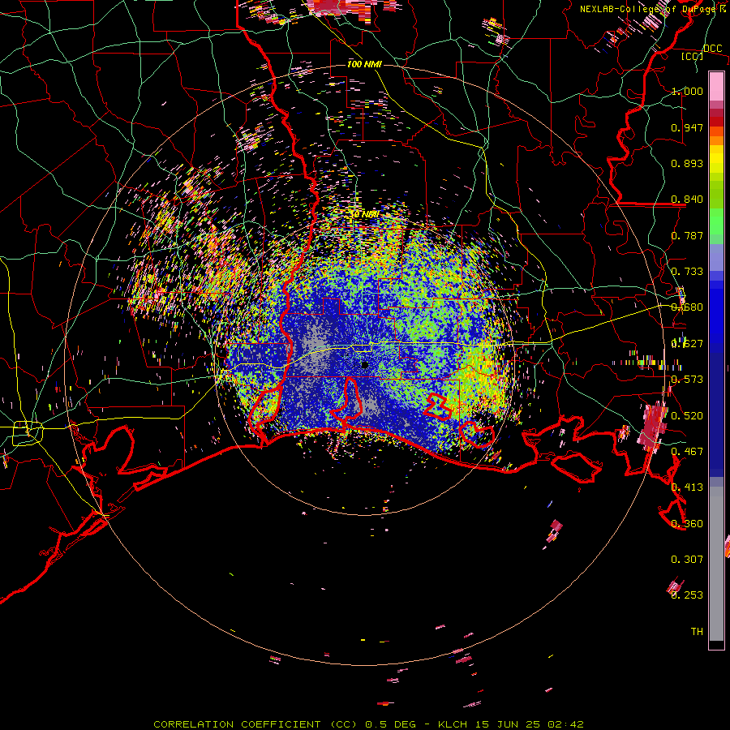Click the NEXLAB-College of DuPage credit text

pos(647,9)
